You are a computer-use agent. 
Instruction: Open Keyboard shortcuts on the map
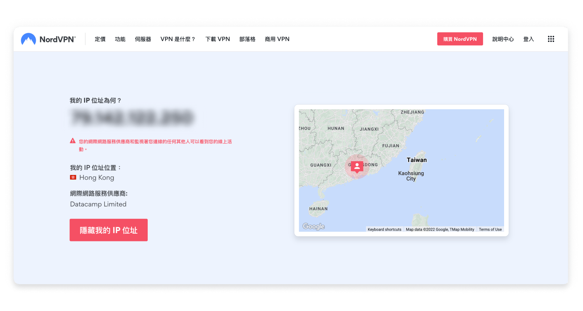point(384,229)
